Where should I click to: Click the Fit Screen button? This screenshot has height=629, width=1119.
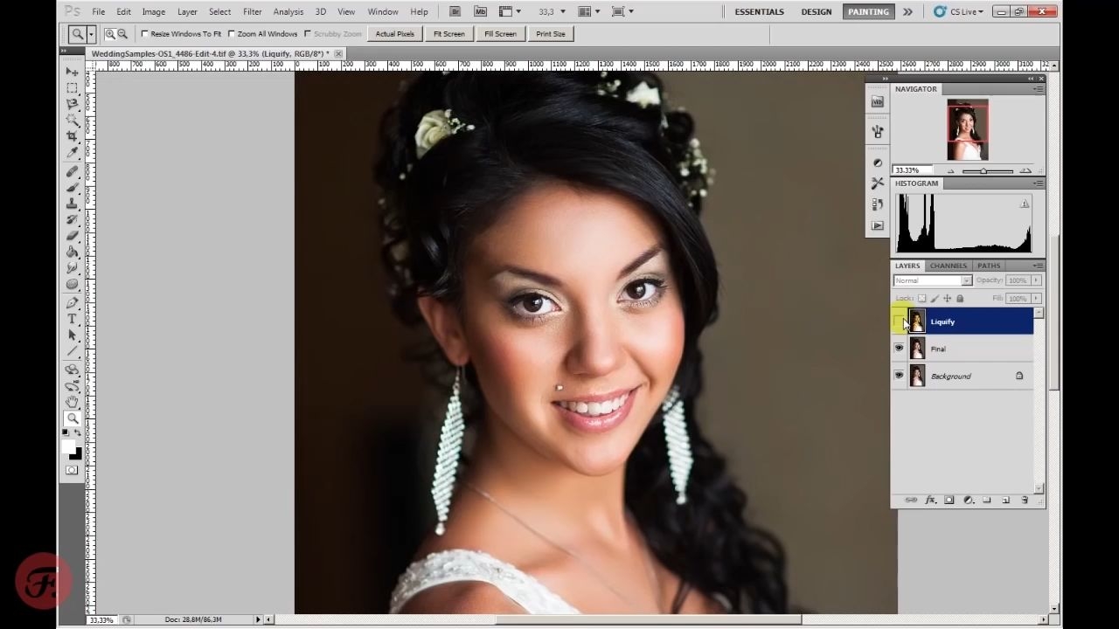tap(448, 34)
